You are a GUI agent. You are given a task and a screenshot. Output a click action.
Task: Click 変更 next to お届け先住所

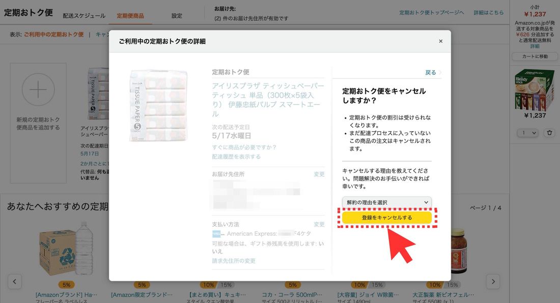tap(319, 174)
